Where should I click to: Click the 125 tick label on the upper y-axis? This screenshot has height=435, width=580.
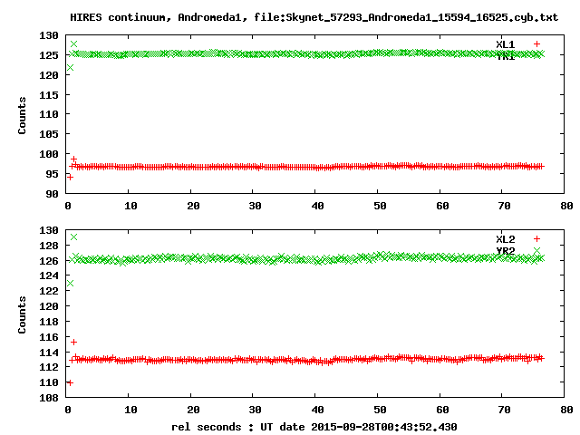[x=49, y=55]
